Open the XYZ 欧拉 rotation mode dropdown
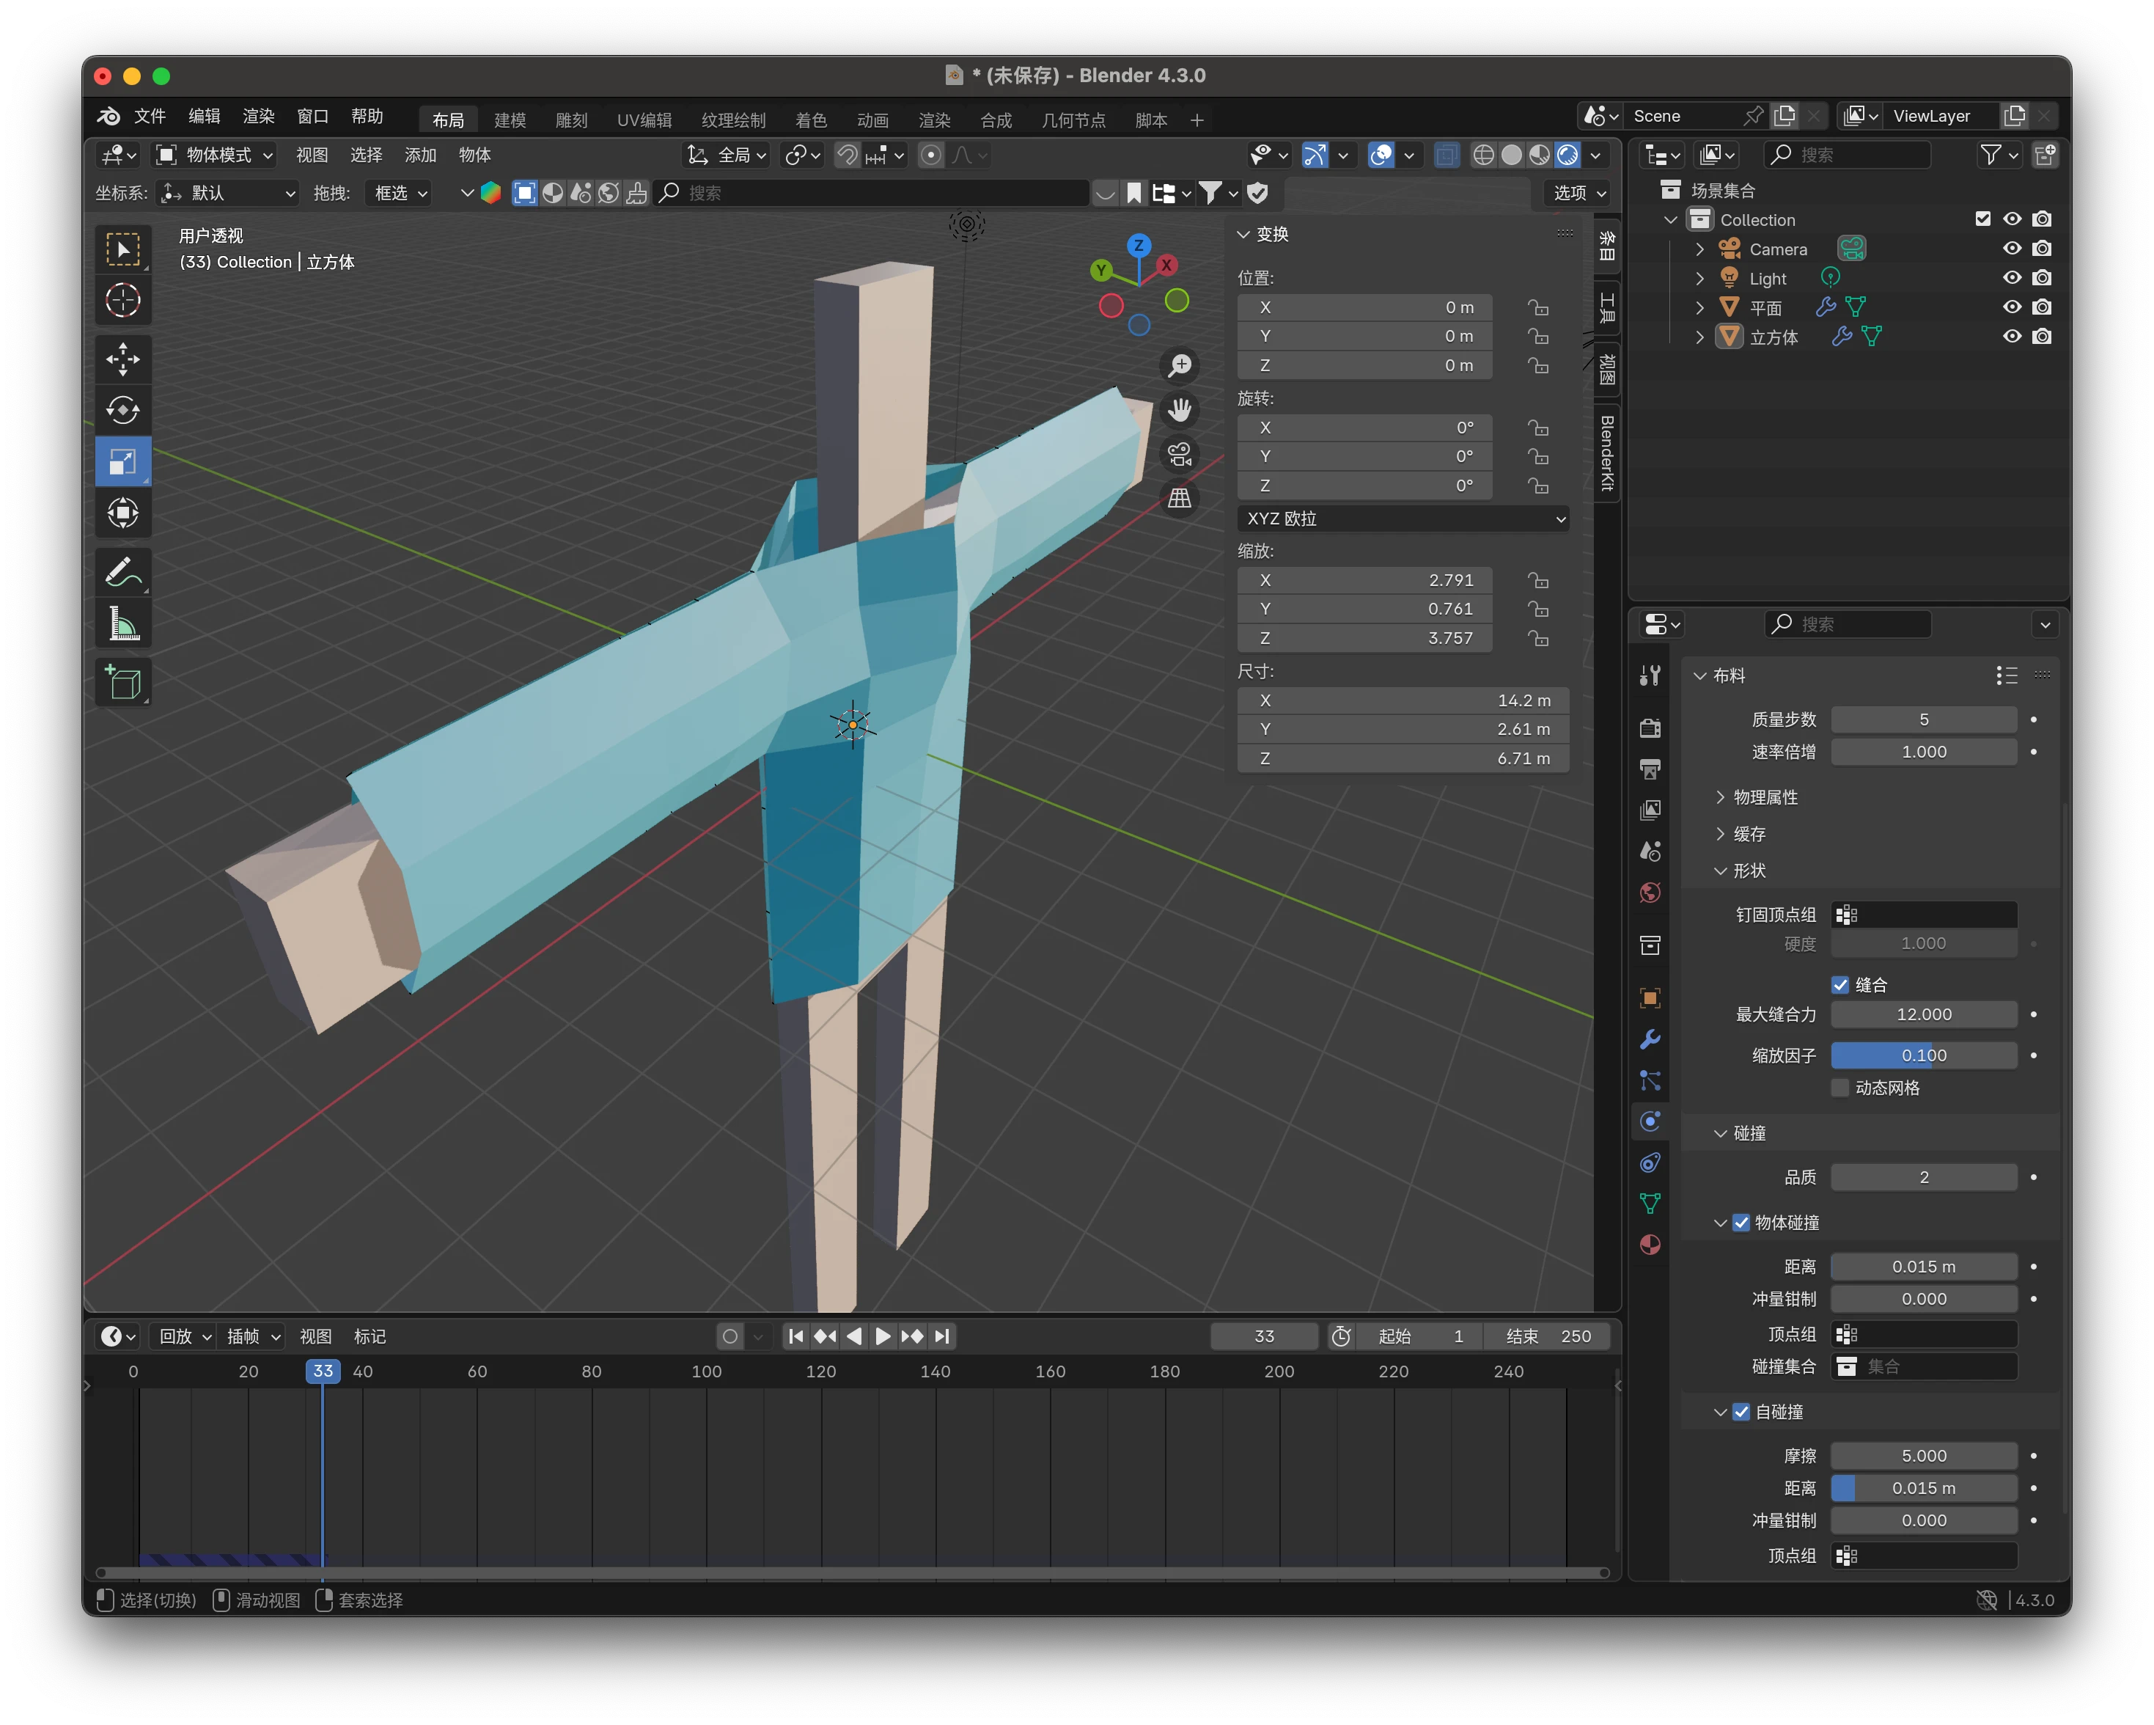Screen dimensions: 2154x1725 pos(1403,519)
